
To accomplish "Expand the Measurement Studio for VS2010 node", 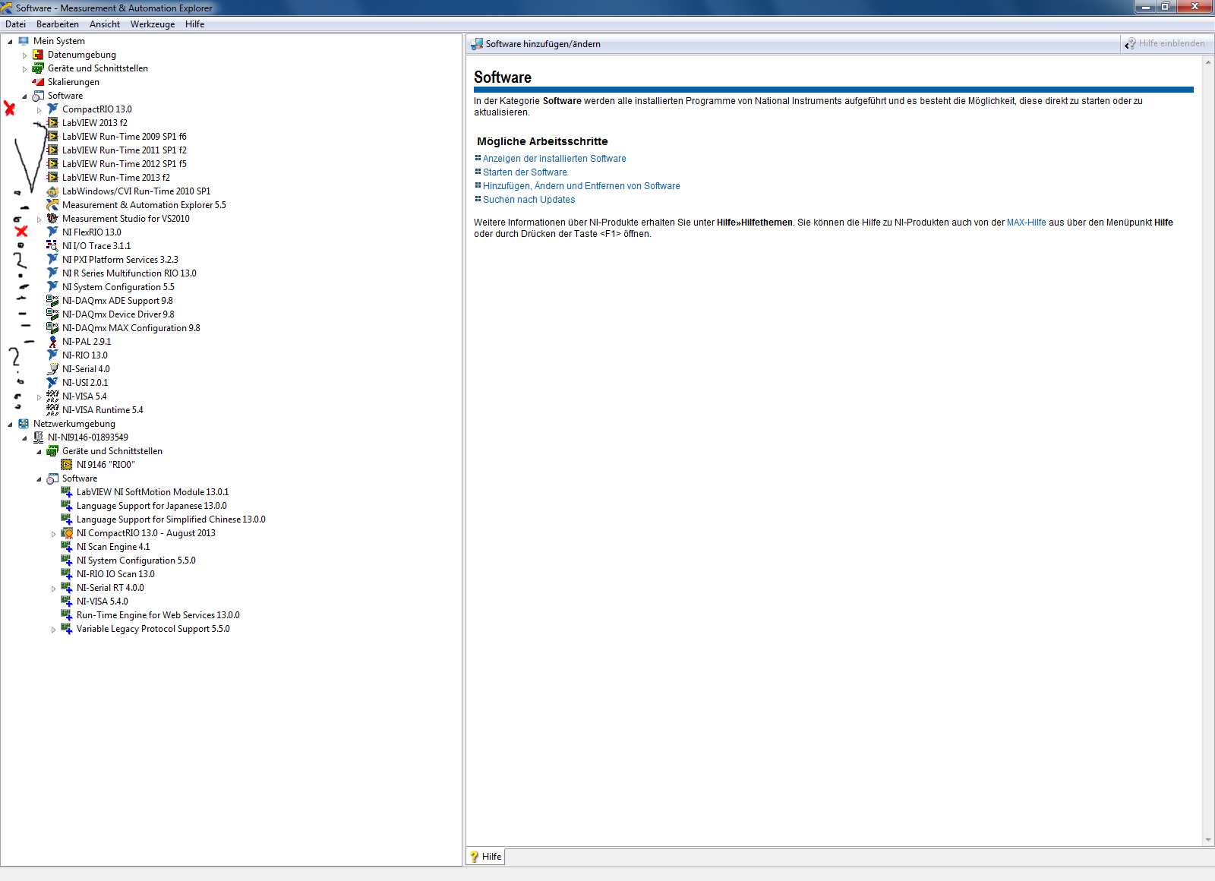I will click(39, 219).
